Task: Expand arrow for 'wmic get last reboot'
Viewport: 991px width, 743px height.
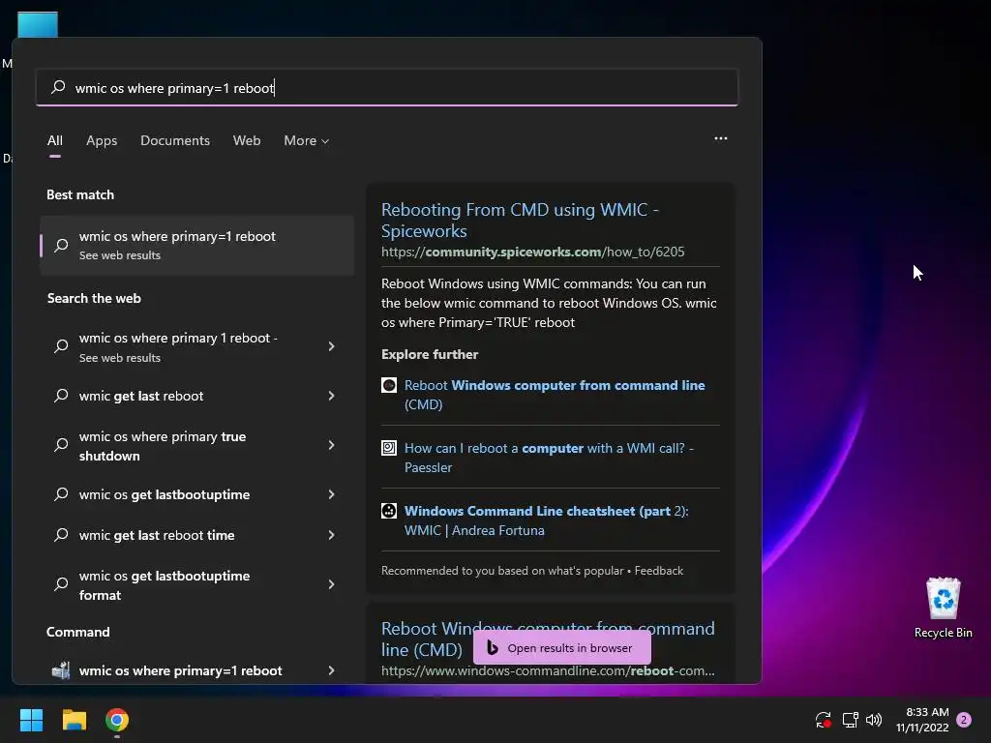Action: [331, 396]
